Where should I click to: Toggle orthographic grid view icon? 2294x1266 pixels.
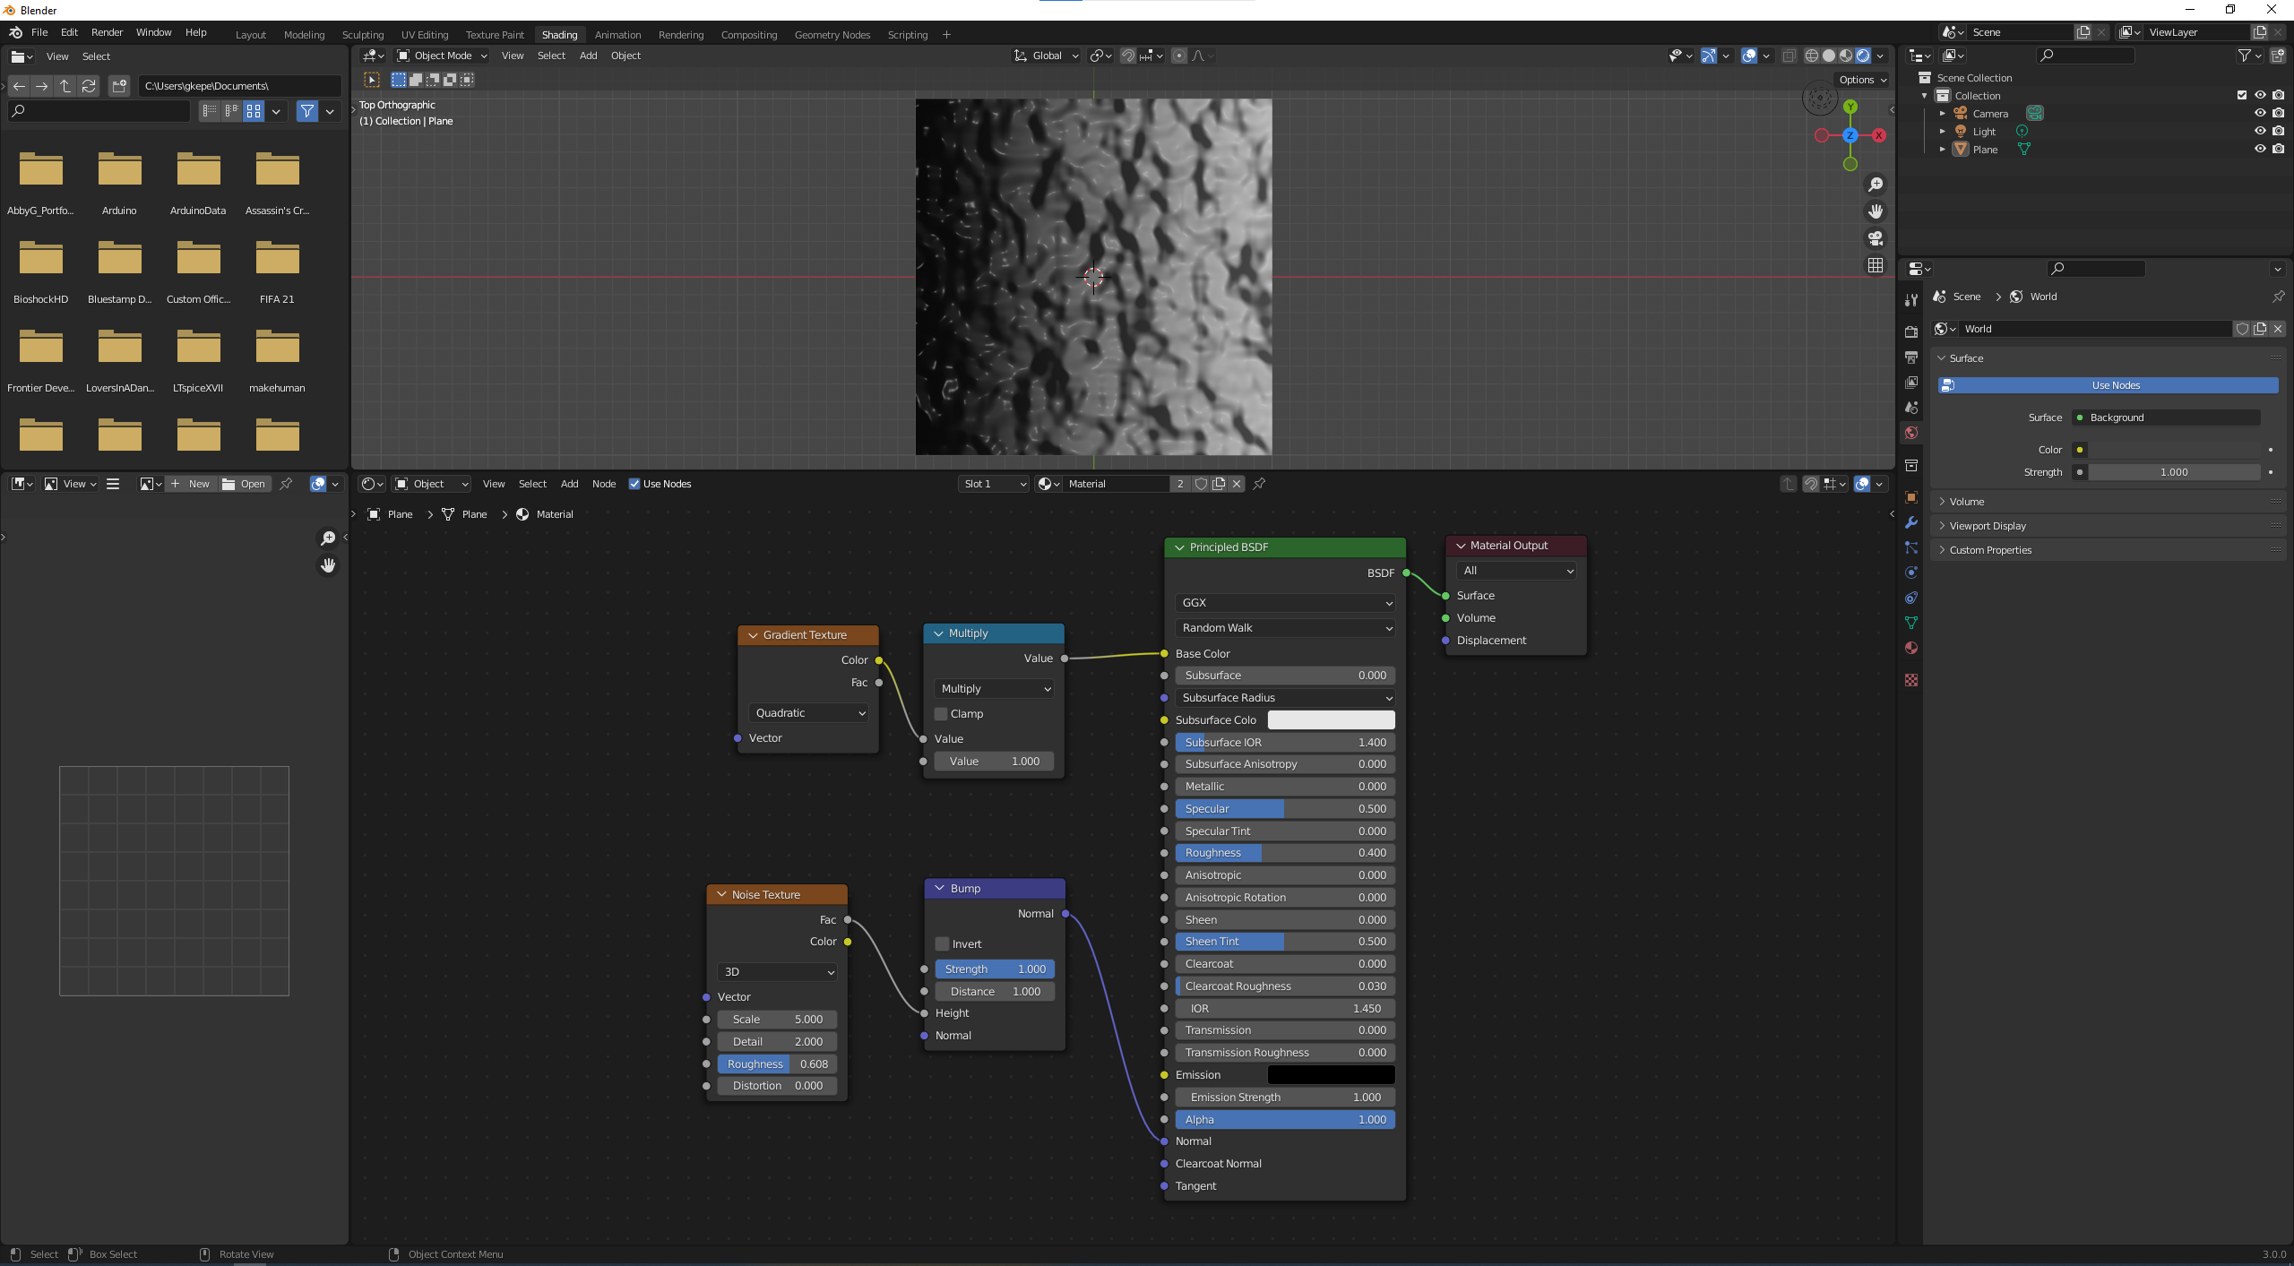(x=1875, y=265)
